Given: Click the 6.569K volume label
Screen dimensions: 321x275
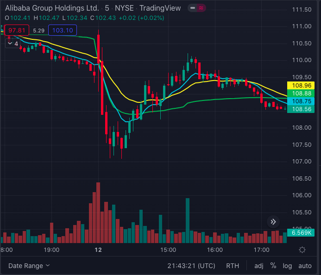Looking at the screenshot, I should (301, 233).
